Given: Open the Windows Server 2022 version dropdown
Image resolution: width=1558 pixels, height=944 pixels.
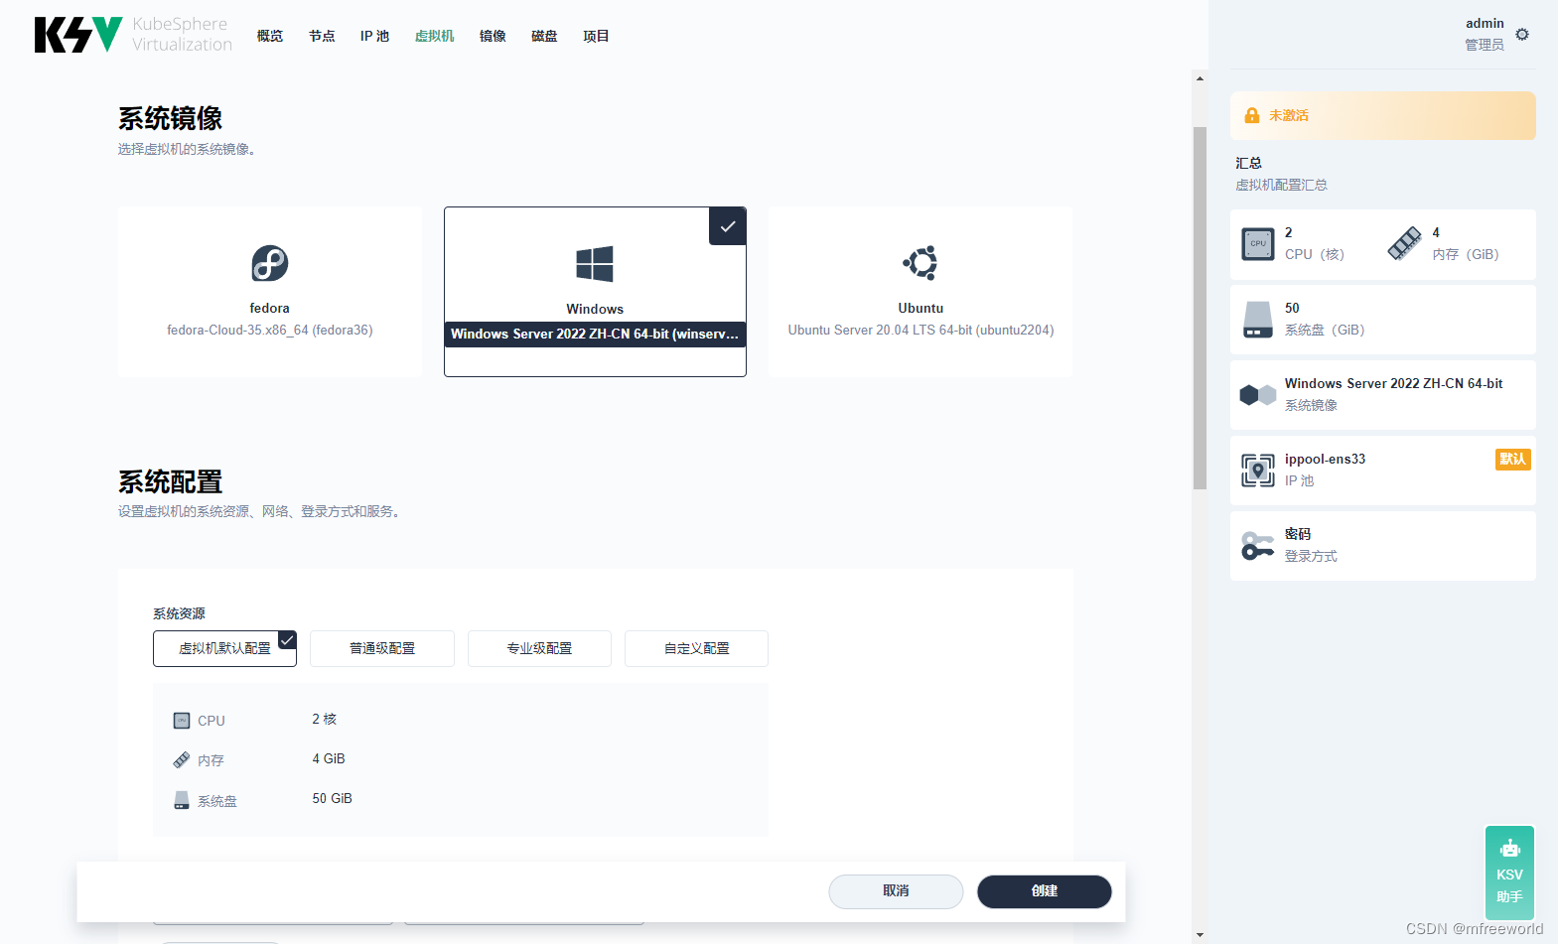Looking at the screenshot, I should [x=595, y=335].
